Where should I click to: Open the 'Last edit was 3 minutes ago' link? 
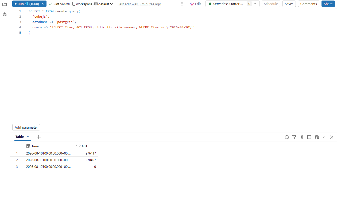pyautogui.click(x=139, y=4)
